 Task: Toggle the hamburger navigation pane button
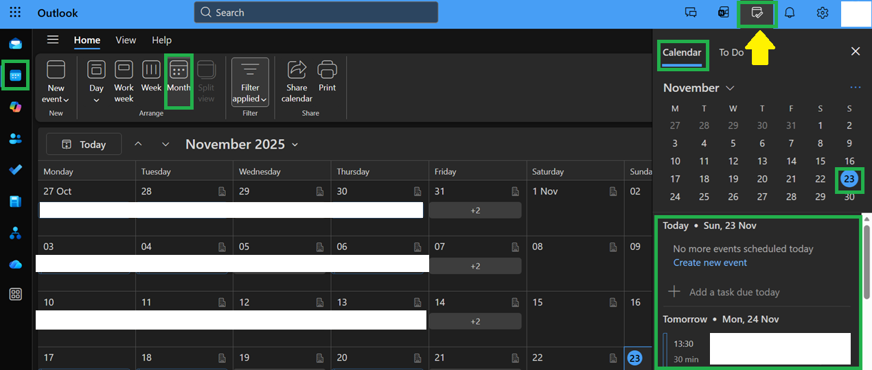[x=53, y=40]
